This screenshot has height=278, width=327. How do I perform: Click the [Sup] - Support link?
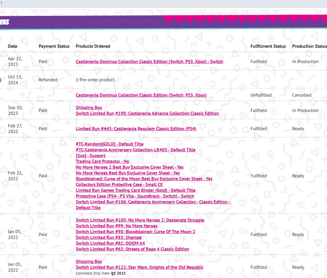coord(90,156)
